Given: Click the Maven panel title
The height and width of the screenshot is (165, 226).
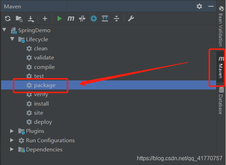Looking at the screenshot, I should coord(13,7).
